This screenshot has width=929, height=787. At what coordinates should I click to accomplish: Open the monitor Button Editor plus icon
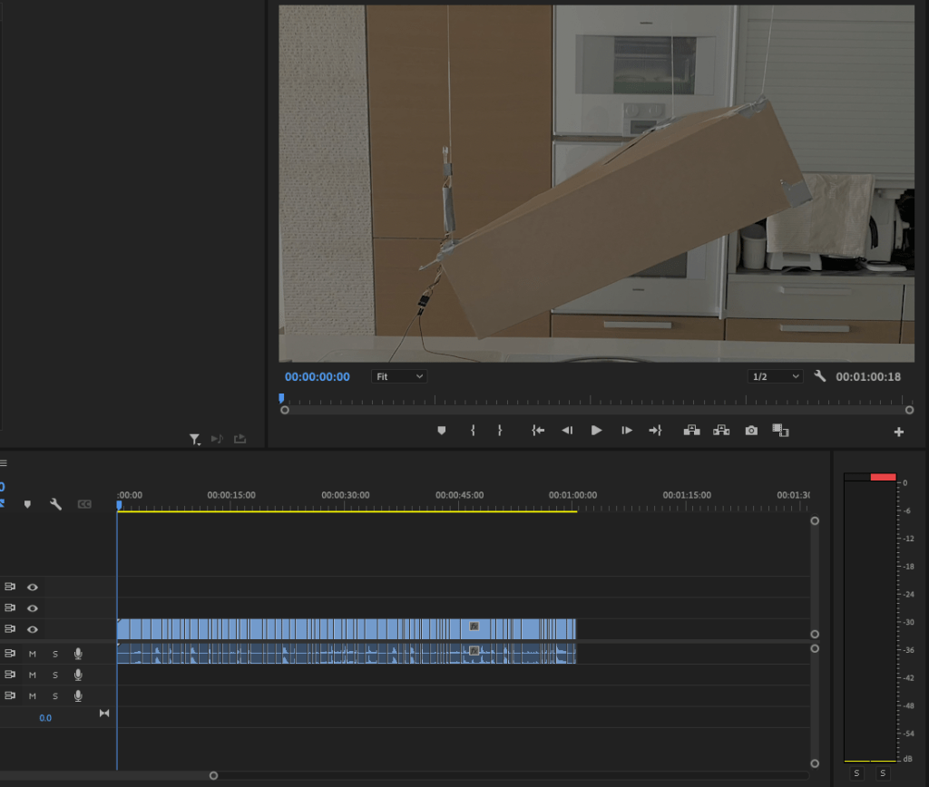[x=899, y=432]
